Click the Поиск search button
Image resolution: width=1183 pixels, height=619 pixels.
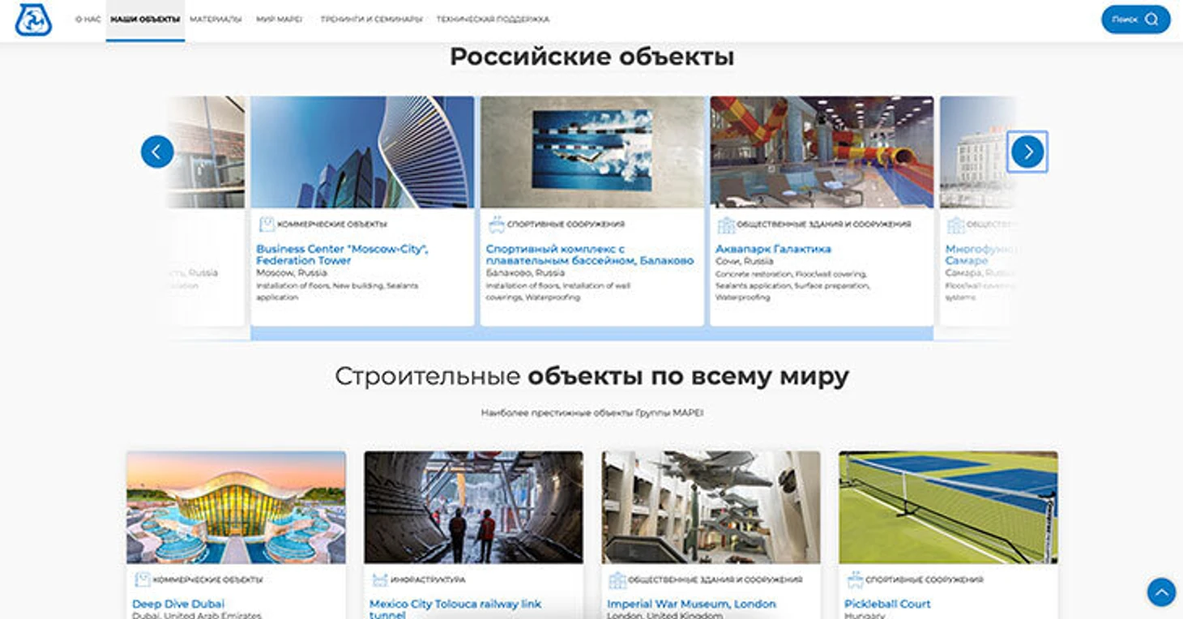1135,19
